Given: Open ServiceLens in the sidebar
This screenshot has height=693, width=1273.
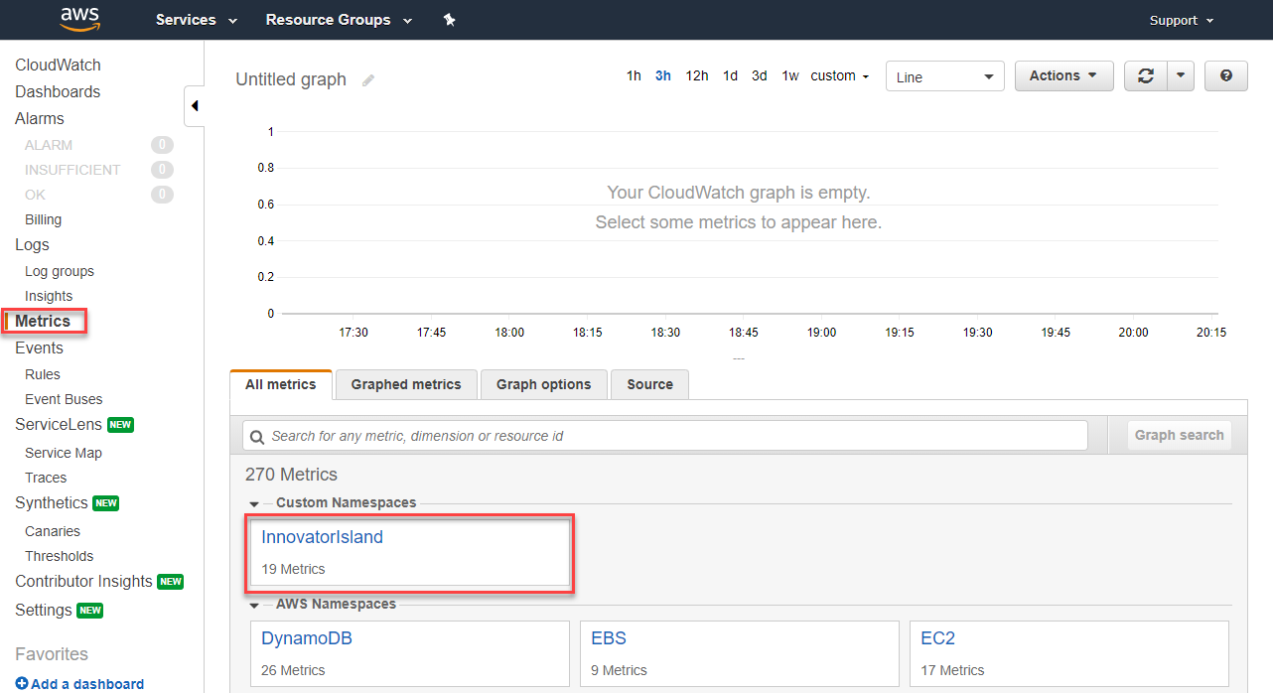Looking at the screenshot, I should pyautogui.click(x=59, y=425).
